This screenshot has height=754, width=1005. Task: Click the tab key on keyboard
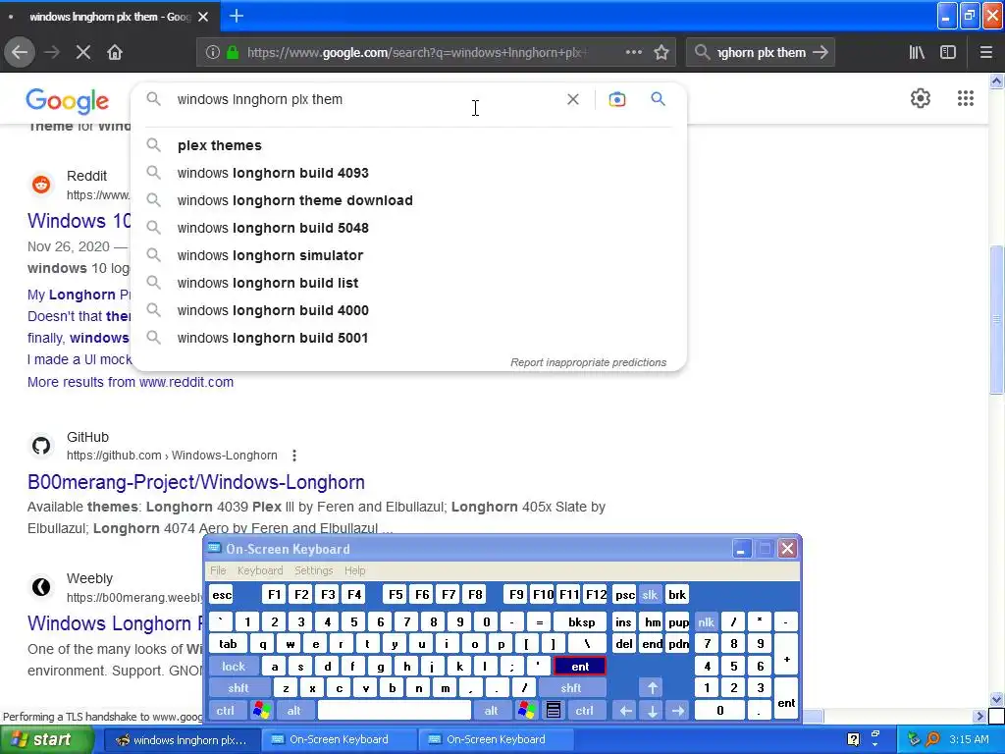tap(228, 644)
